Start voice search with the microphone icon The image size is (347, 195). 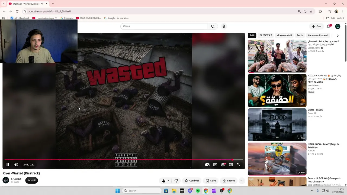point(224,26)
